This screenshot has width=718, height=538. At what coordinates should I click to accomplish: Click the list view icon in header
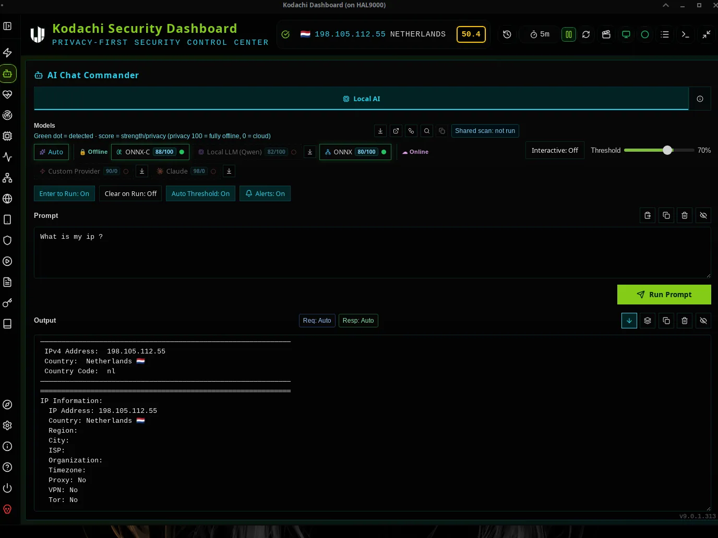[665, 34]
